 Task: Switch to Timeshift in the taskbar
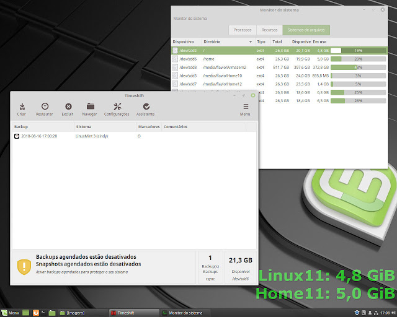pyautogui.click(x=134, y=313)
